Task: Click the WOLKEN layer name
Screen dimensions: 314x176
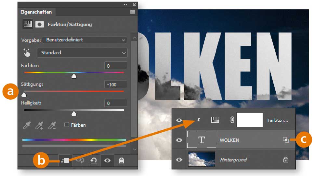Action: (x=229, y=140)
